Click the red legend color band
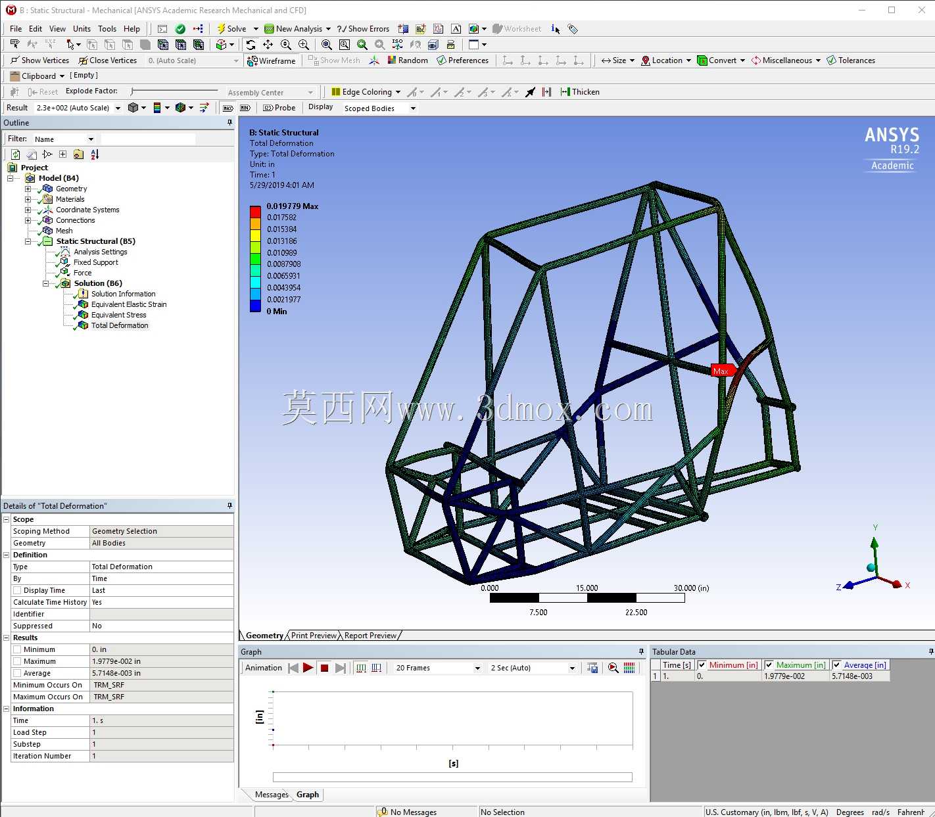The width and height of the screenshot is (935, 817). point(255,212)
